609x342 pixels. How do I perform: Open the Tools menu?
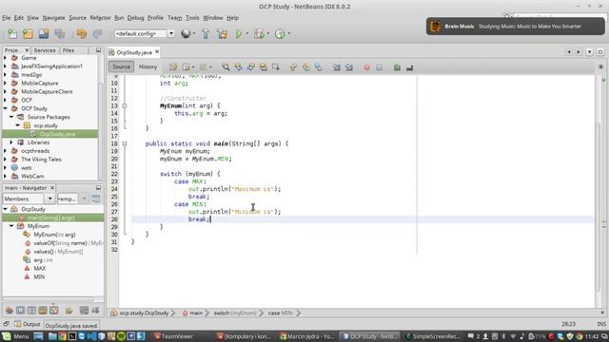(x=192, y=18)
